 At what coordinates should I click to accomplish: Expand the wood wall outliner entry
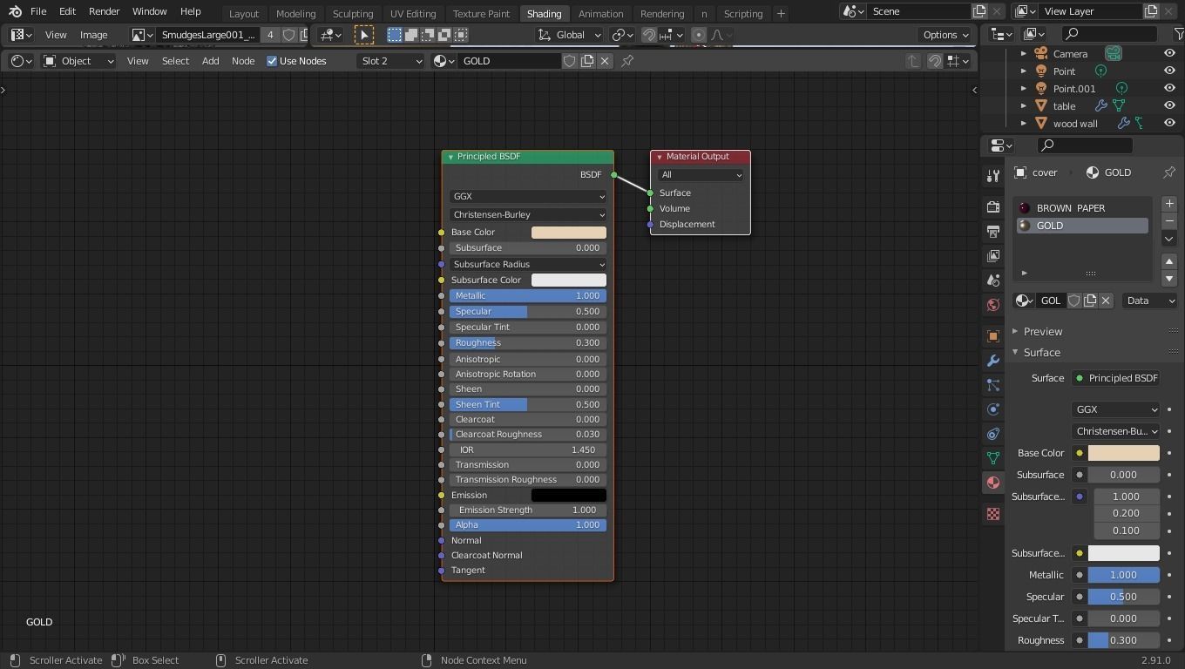tap(1024, 124)
